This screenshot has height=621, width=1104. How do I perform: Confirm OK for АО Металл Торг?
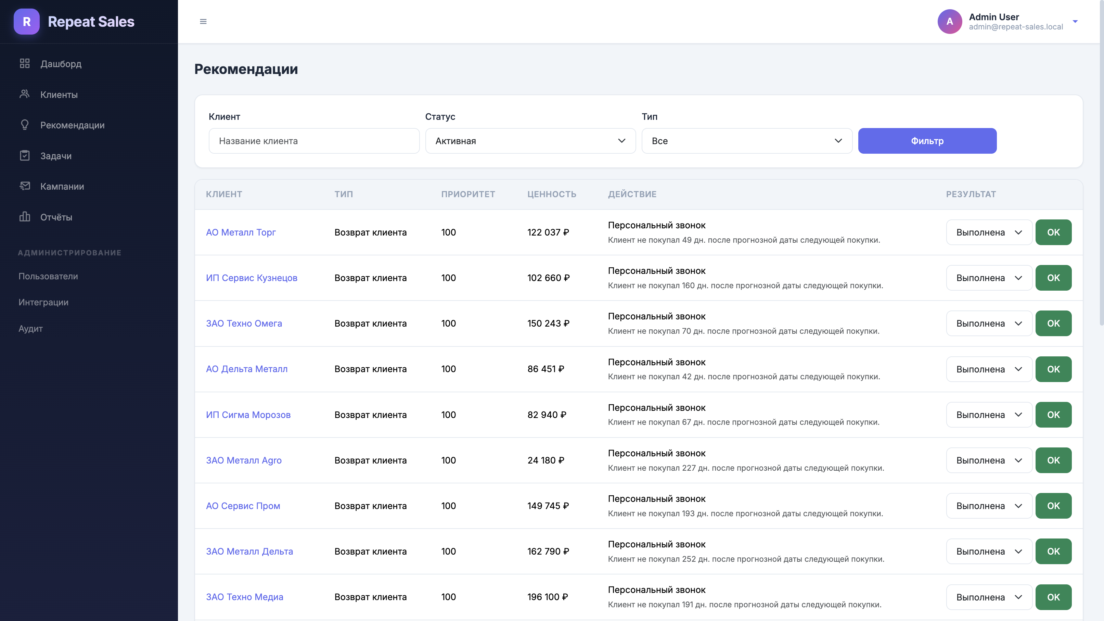coord(1053,232)
